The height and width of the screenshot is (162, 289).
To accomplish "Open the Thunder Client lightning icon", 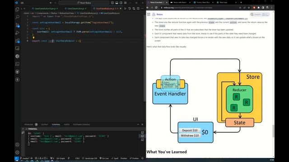I will point(17,80).
